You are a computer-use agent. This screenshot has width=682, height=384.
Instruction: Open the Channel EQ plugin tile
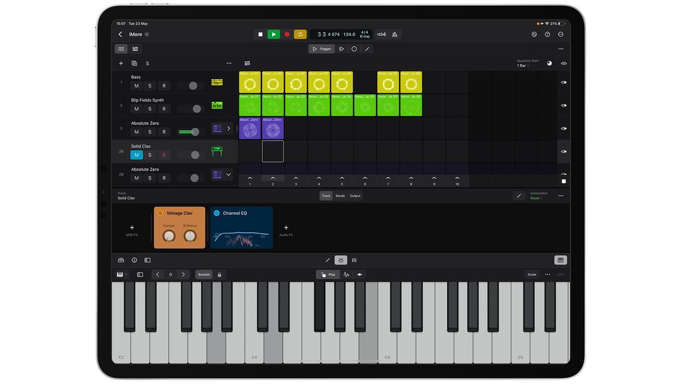point(241,228)
